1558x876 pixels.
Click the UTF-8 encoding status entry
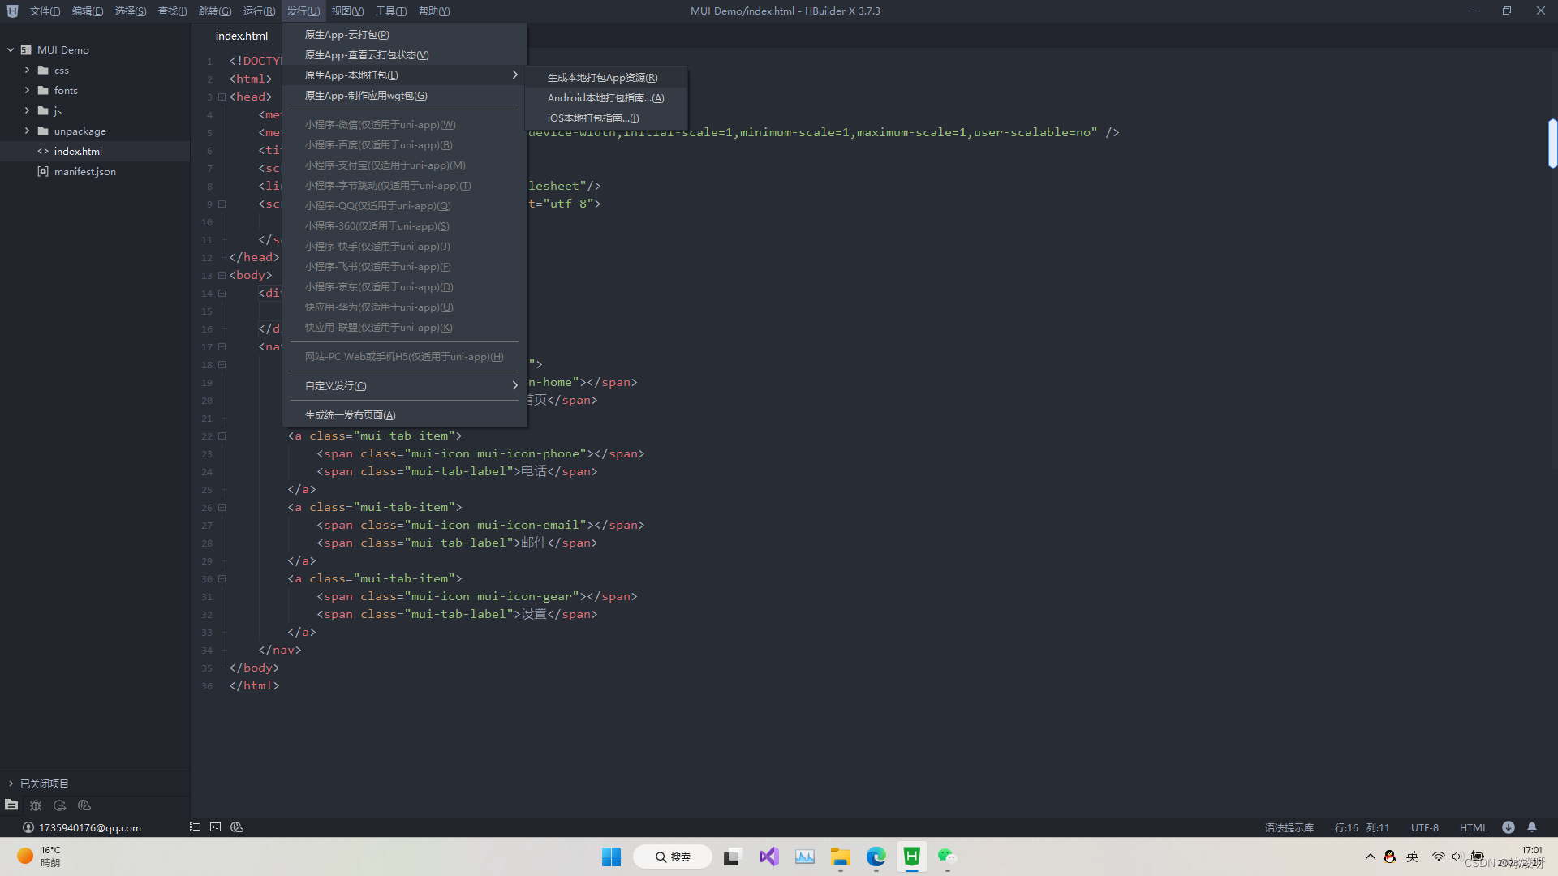click(x=1424, y=828)
